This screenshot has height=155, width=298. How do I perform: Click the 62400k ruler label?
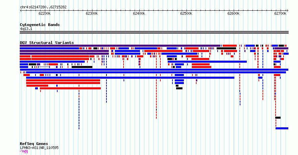pyautogui.click(x=139, y=13)
